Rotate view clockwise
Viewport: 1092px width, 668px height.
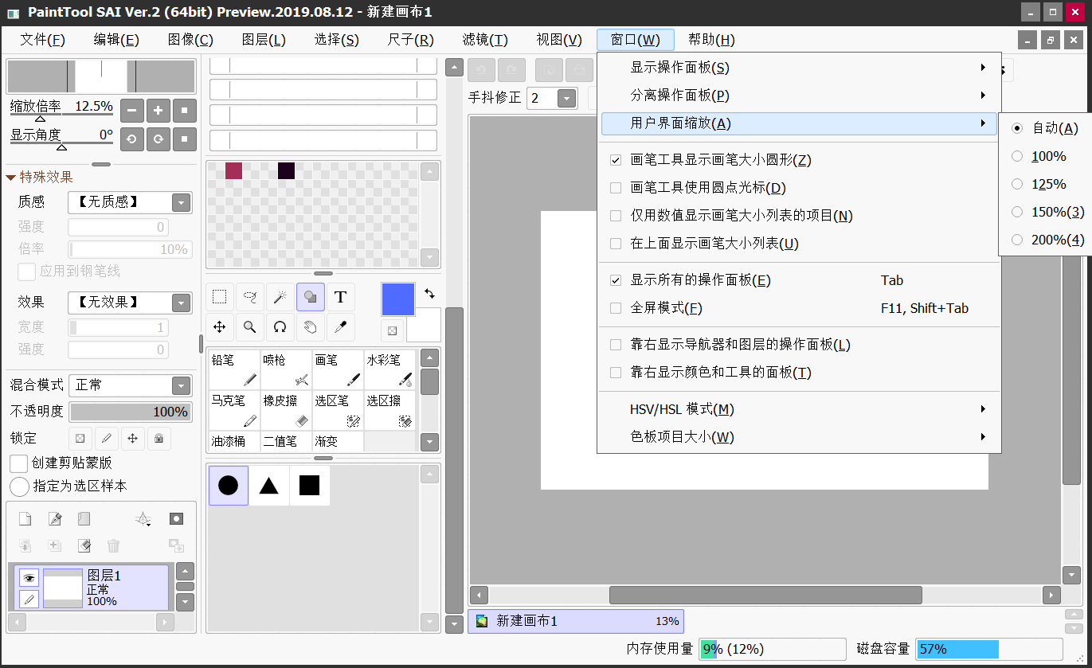pyautogui.click(x=159, y=139)
